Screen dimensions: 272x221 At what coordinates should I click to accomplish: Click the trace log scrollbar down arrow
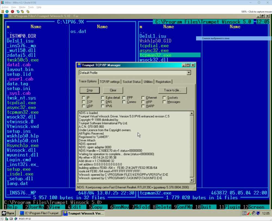[192, 180]
